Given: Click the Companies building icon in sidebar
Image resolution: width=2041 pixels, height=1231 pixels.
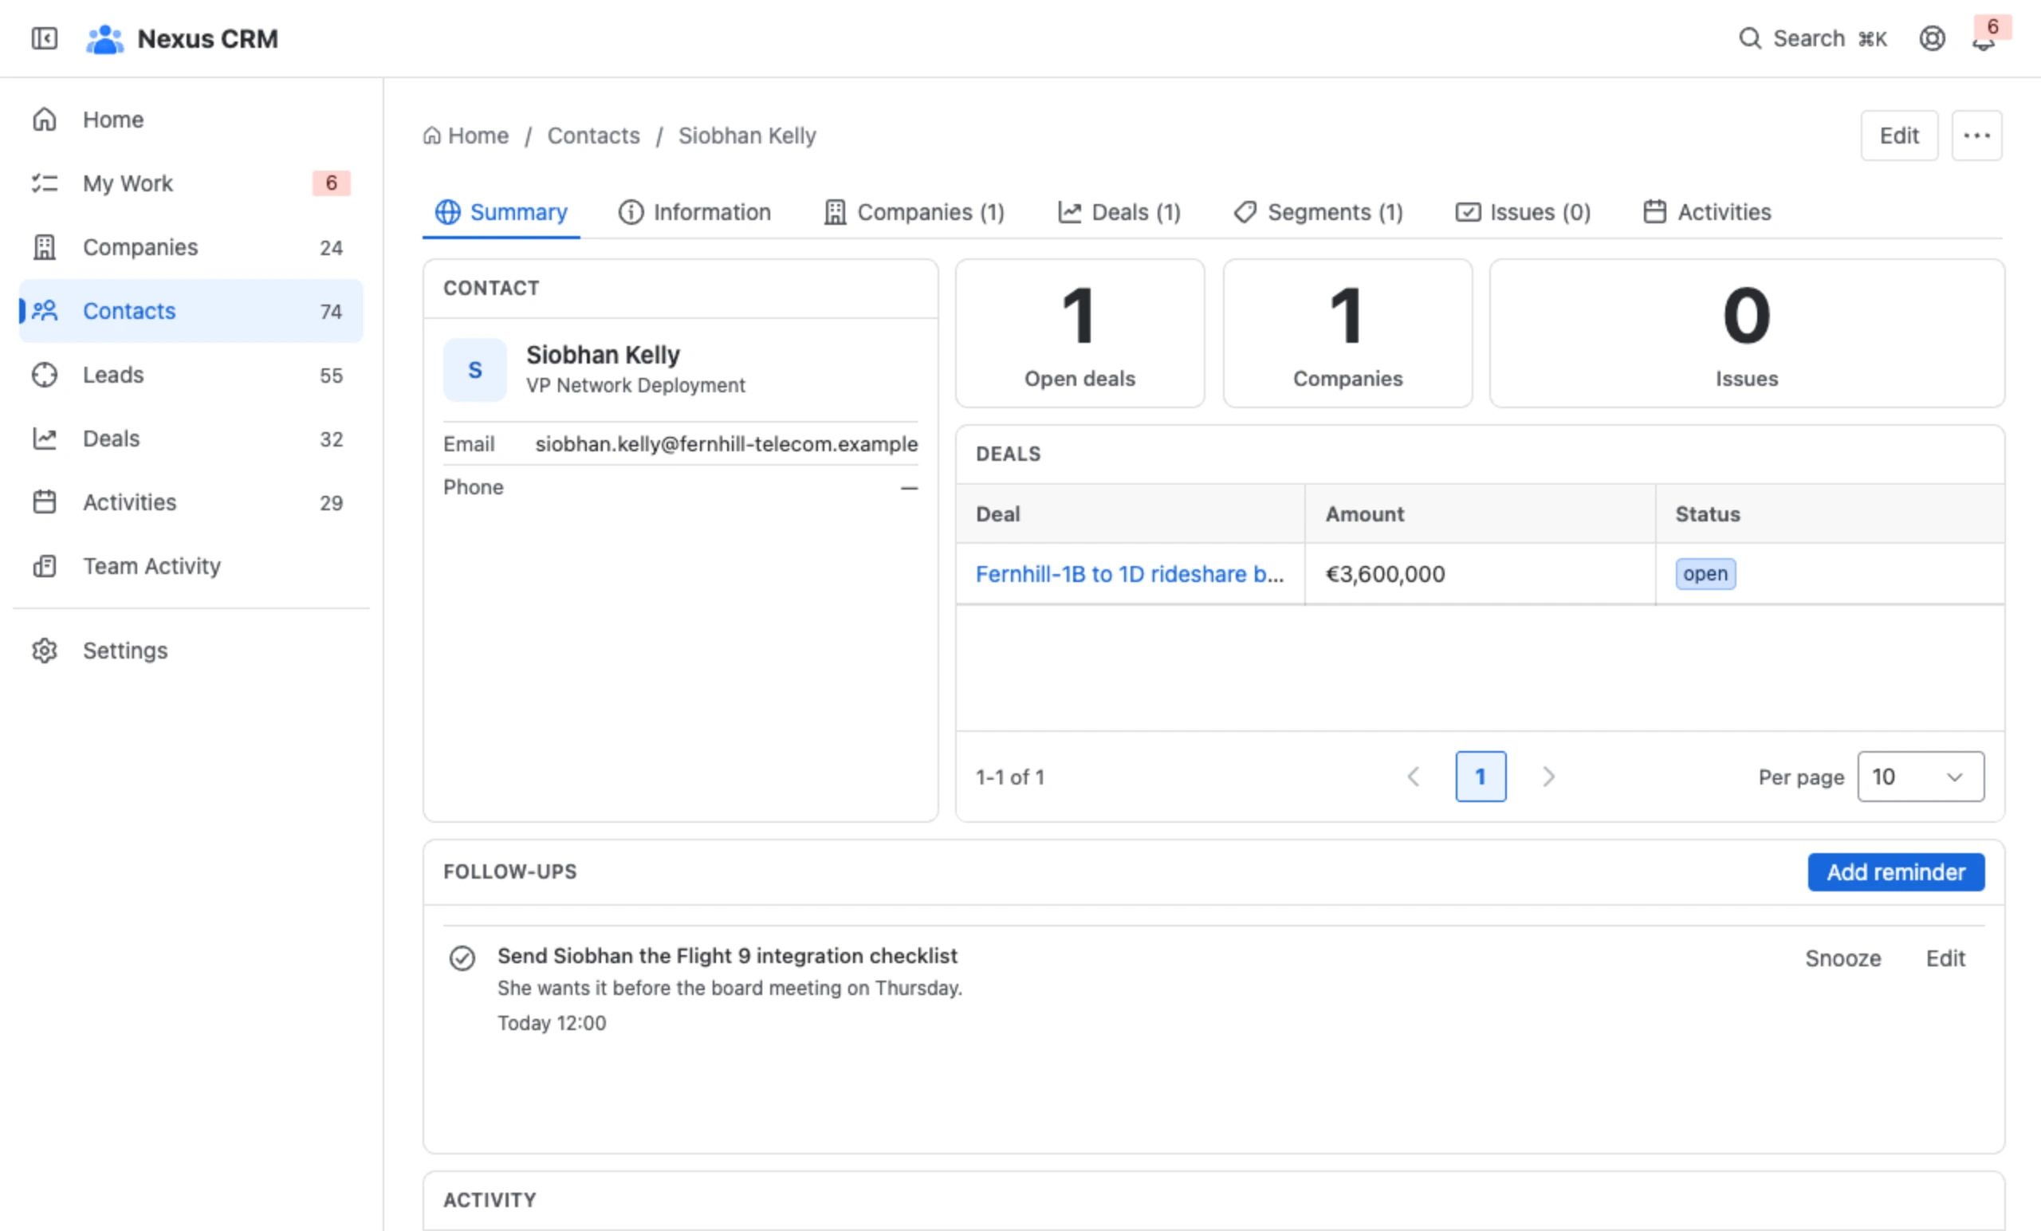Looking at the screenshot, I should click(45, 247).
